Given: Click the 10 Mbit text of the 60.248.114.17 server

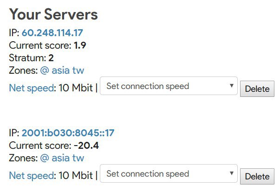Looking at the screenshot, I should [x=76, y=88].
